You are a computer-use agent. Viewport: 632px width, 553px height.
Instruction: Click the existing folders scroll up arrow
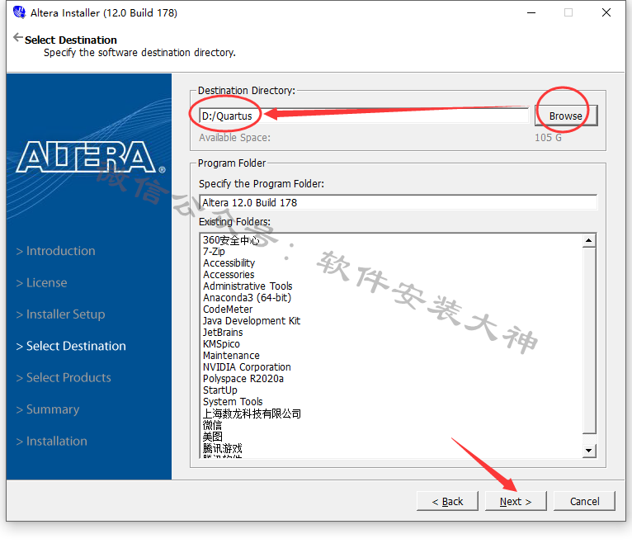tap(589, 241)
